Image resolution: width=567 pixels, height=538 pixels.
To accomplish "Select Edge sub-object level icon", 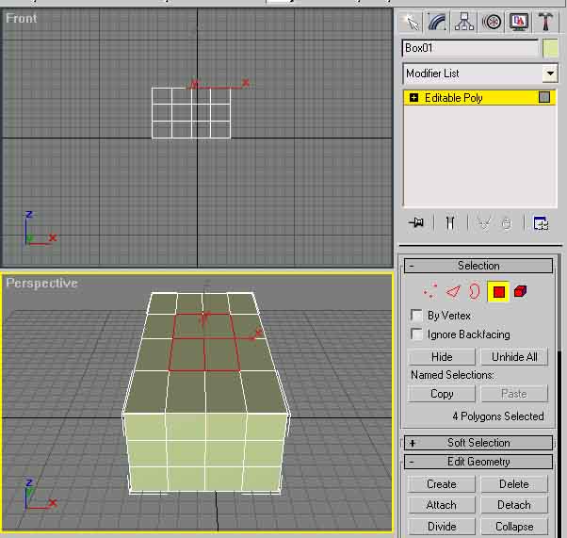I will pyautogui.click(x=452, y=292).
